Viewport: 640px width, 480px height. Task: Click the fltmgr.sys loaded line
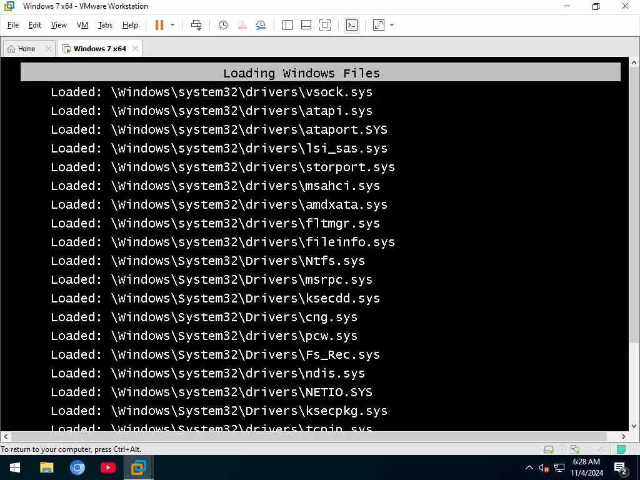(x=216, y=223)
